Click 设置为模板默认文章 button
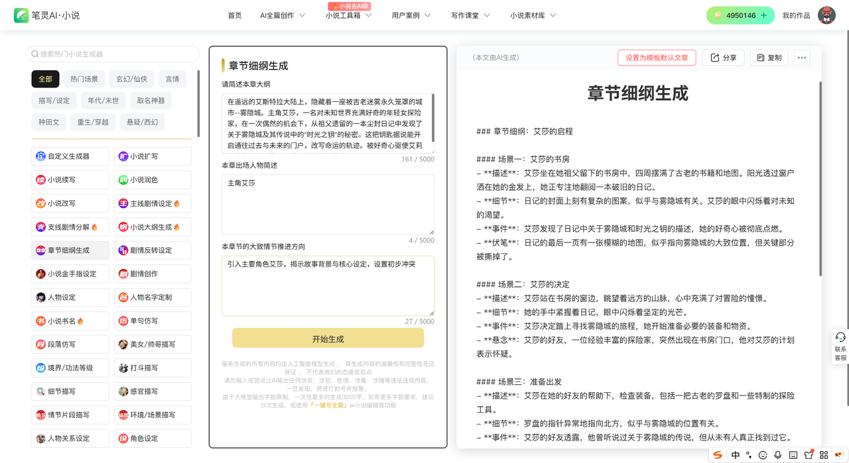The image size is (849, 463). click(x=657, y=58)
